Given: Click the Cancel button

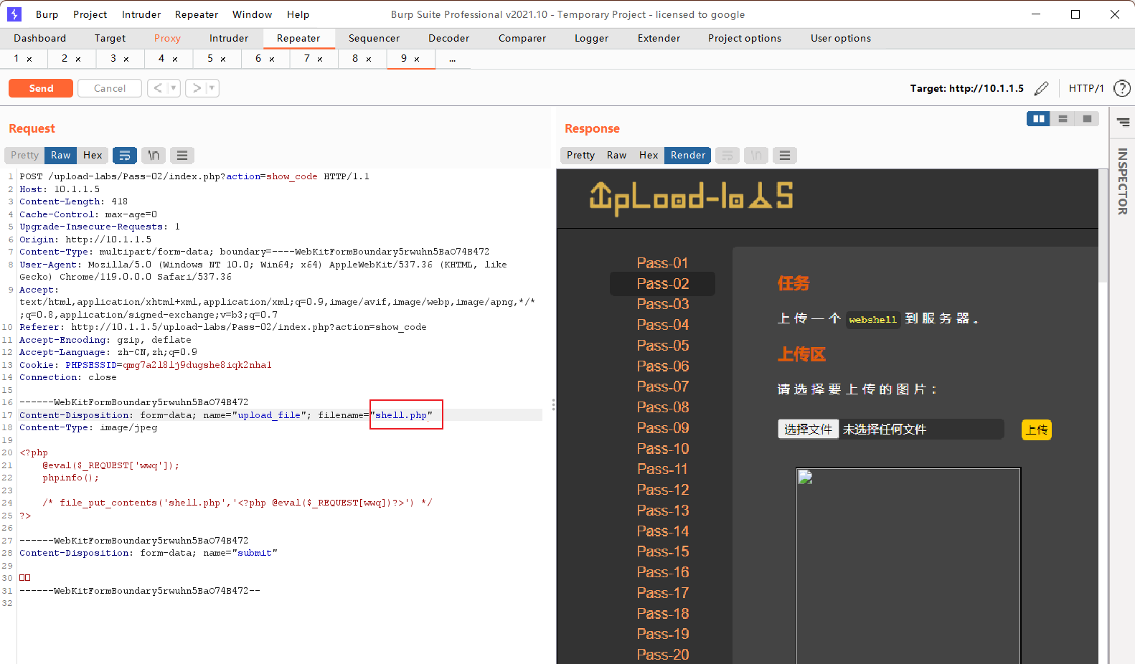Looking at the screenshot, I should click(110, 88).
